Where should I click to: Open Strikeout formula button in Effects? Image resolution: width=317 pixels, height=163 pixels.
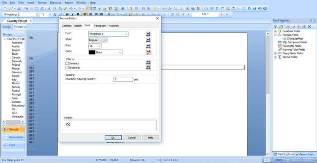click(148, 62)
